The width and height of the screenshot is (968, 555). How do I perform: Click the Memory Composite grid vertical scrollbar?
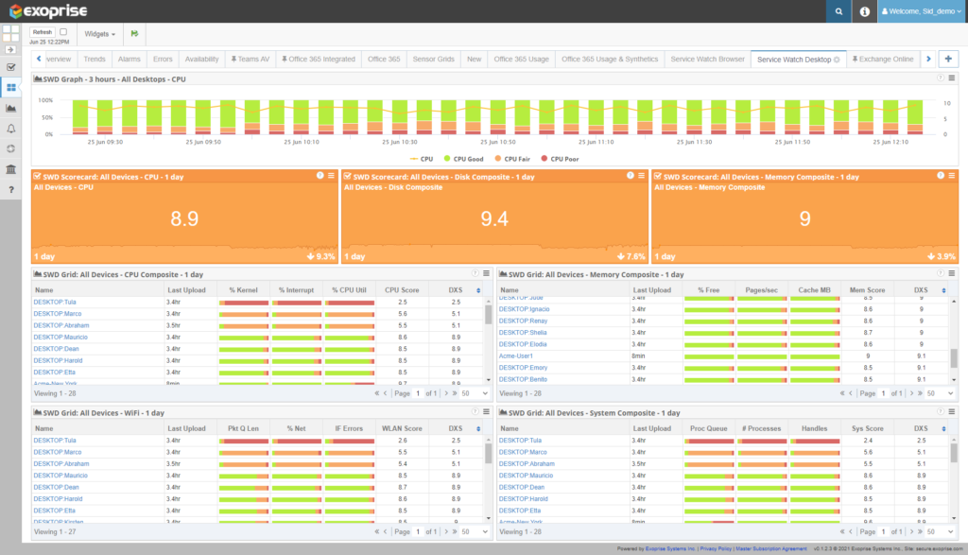954,357
